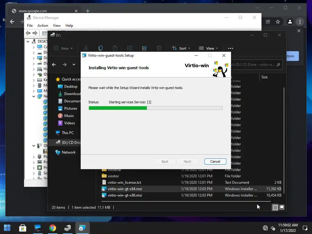
Task: Open the Help menu in Device Manager
Action: click(69, 26)
